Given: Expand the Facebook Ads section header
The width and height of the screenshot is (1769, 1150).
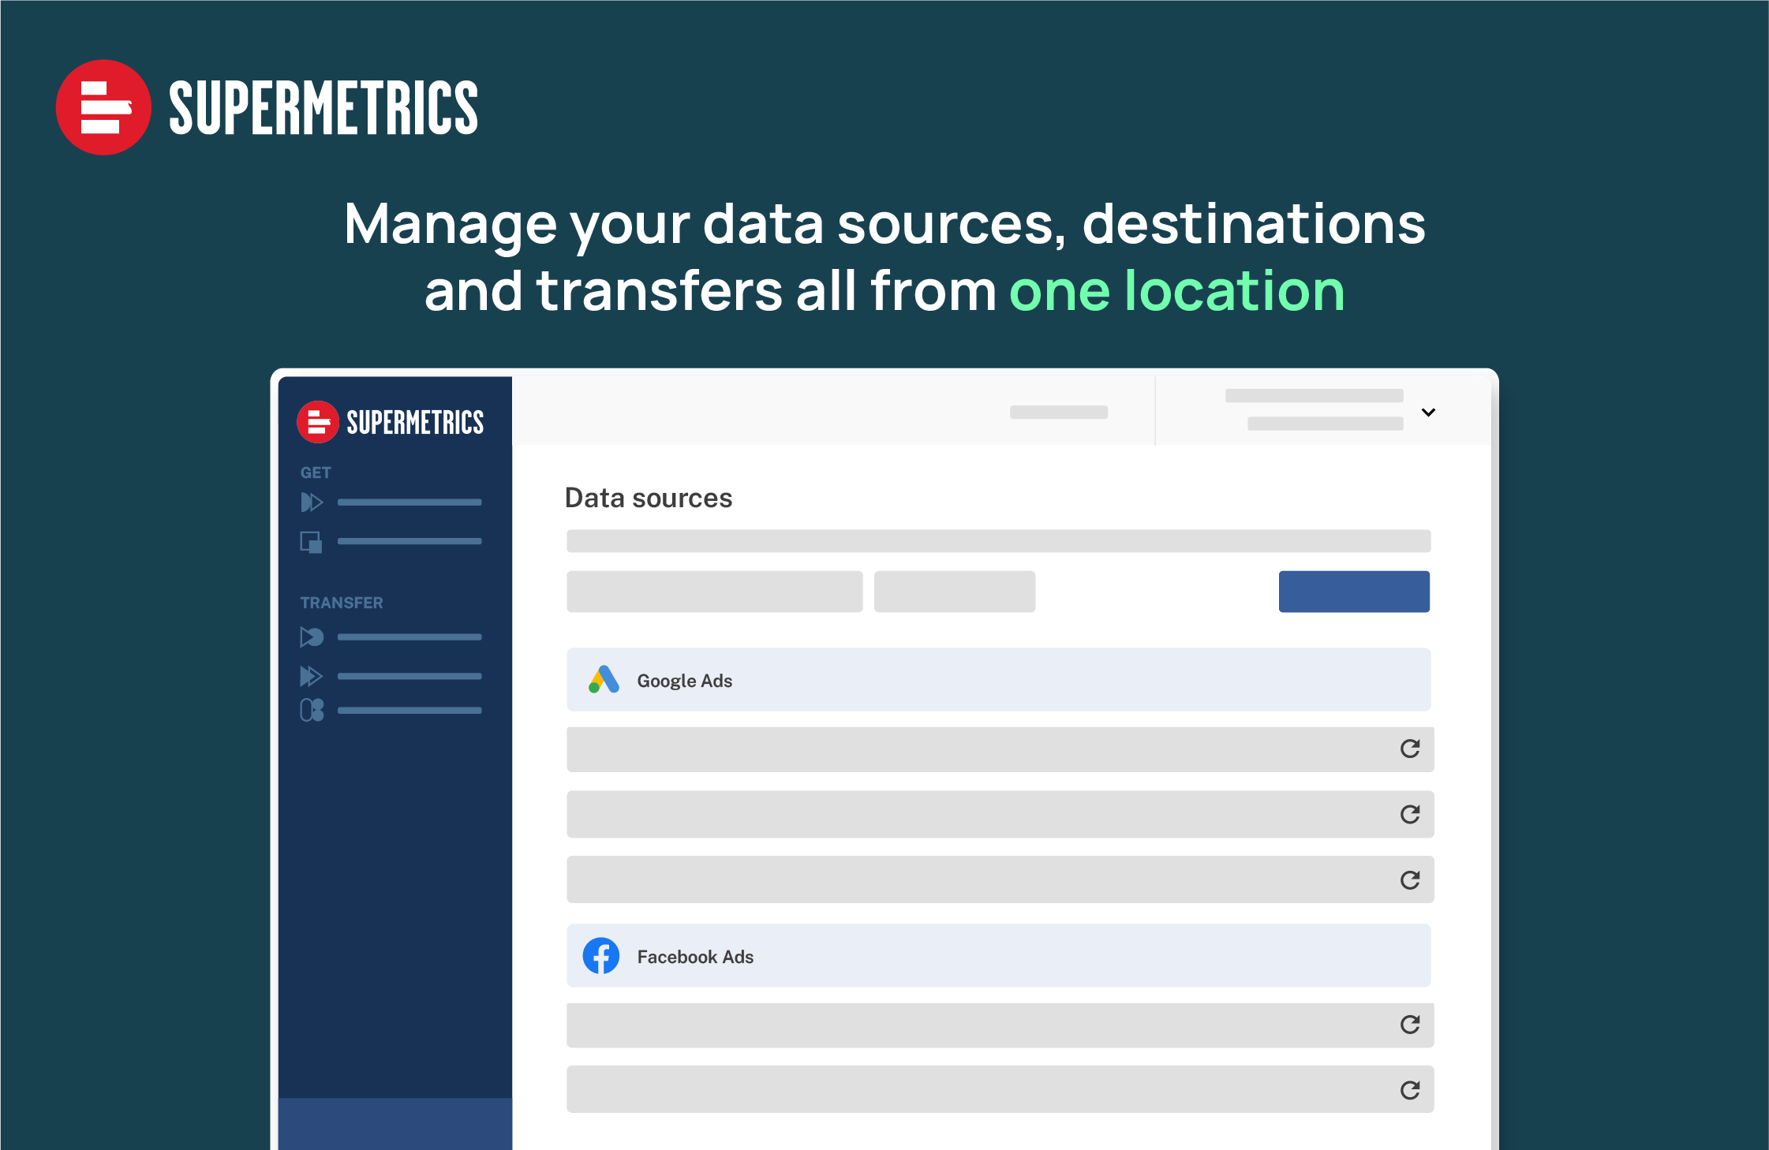Looking at the screenshot, I should (998, 956).
